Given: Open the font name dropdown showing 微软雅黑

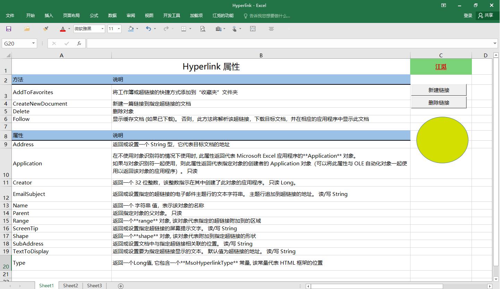Looking at the screenshot, I should pyautogui.click(x=102, y=29).
